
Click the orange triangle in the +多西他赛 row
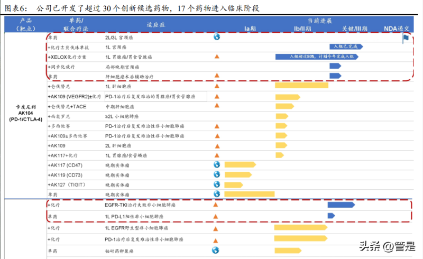coord(217,126)
